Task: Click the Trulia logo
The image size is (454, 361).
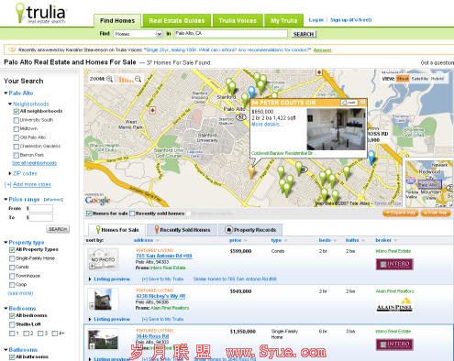Action: click(41, 14)
